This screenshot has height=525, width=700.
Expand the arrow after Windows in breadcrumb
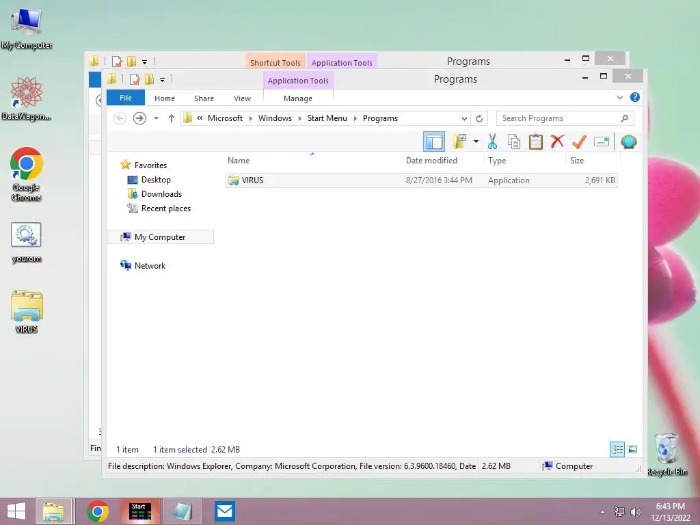click(x=300, y=118)
